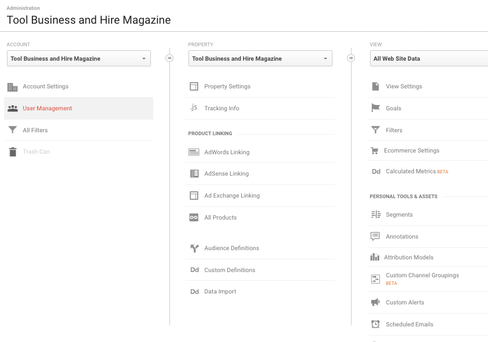Open AdWords Linking
The image size is (488, 342).
point(227,152)
